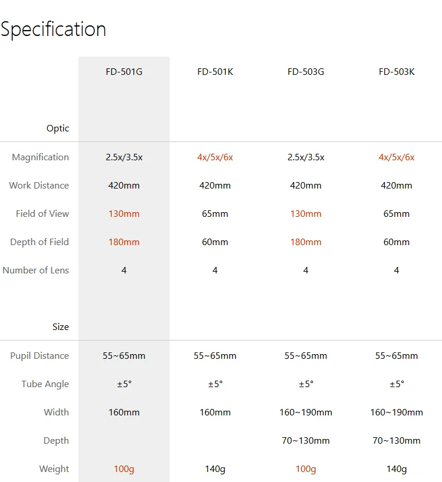This screenshot has height=482, width=442.
Task: Click the 140g weight under FD-503K
Action: [x=397, y=469]
